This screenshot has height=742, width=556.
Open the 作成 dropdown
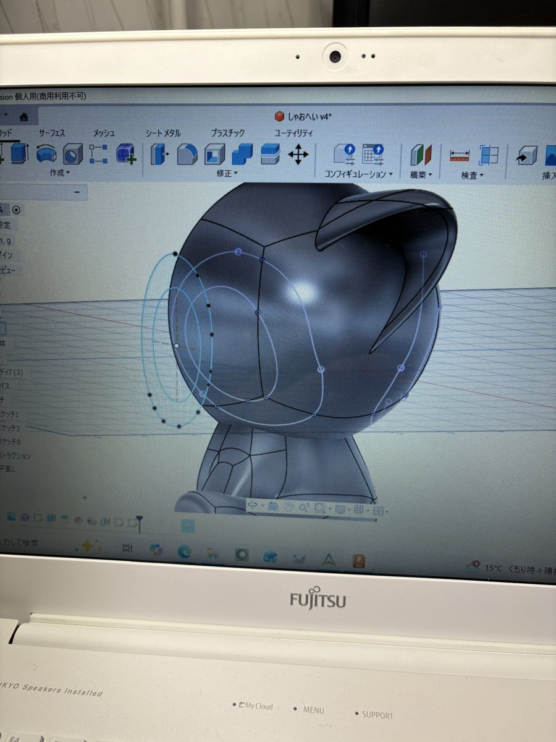pos(60,173)
